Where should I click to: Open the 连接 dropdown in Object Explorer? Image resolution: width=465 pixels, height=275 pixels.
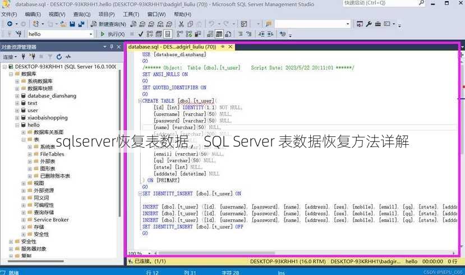point(10,57)
